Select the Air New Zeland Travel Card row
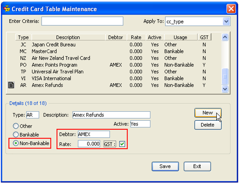239x183 pixels. tap(113, 58)
